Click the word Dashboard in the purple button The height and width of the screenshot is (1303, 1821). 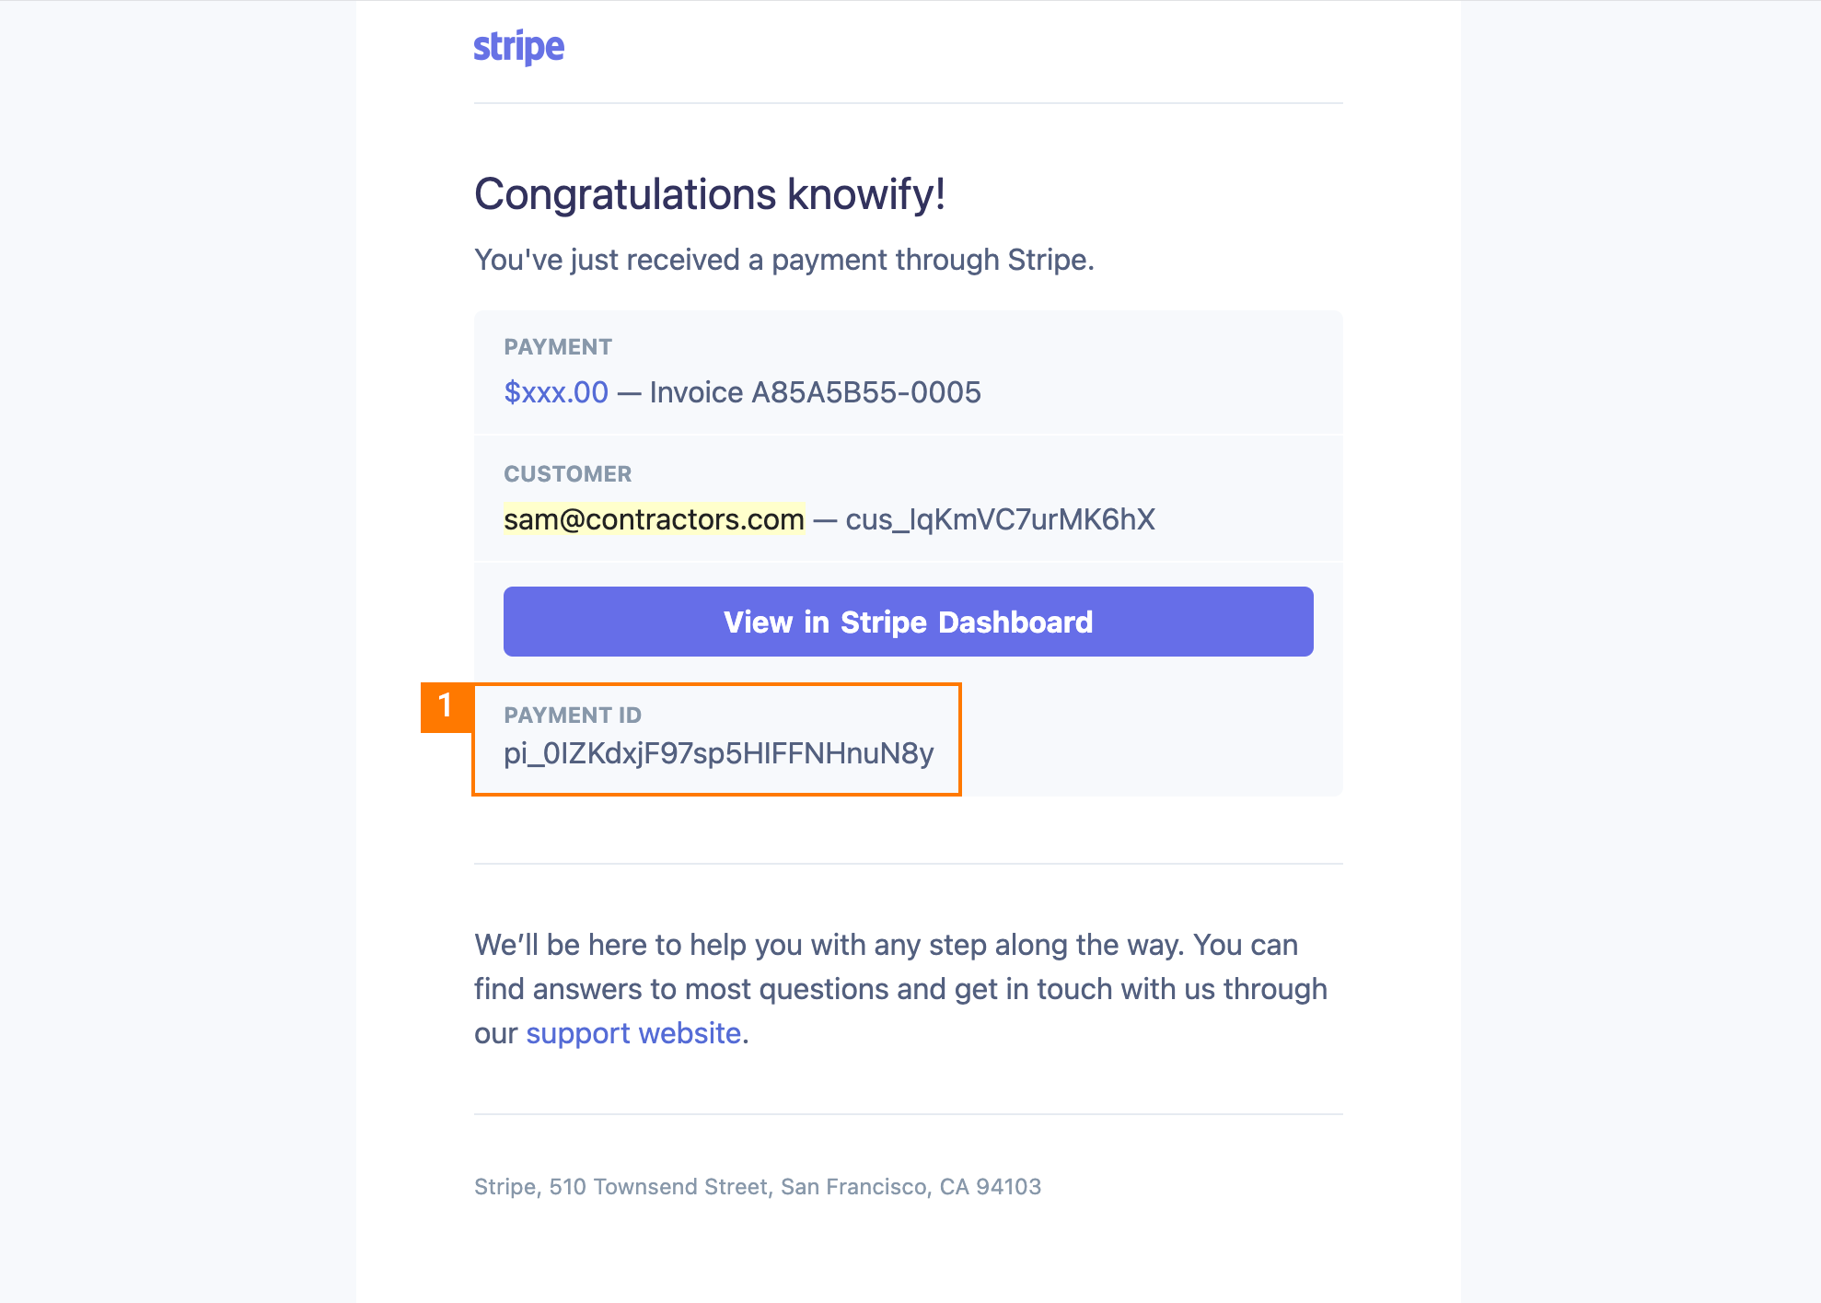coord(1015,622)
